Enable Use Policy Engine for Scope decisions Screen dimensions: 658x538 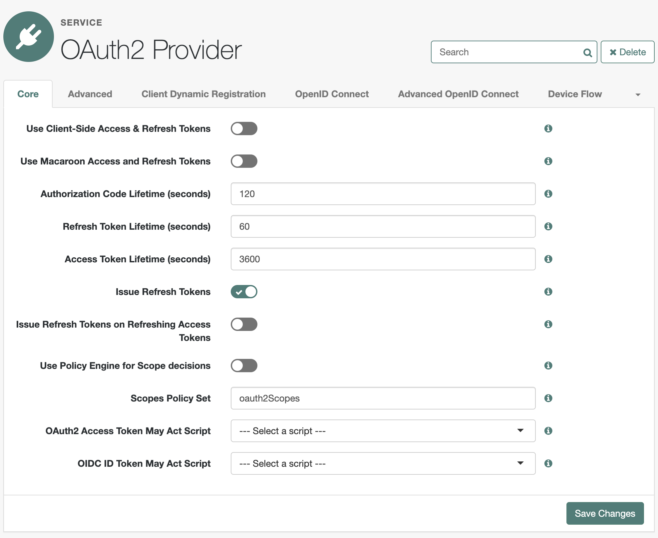tap(244, 366)
